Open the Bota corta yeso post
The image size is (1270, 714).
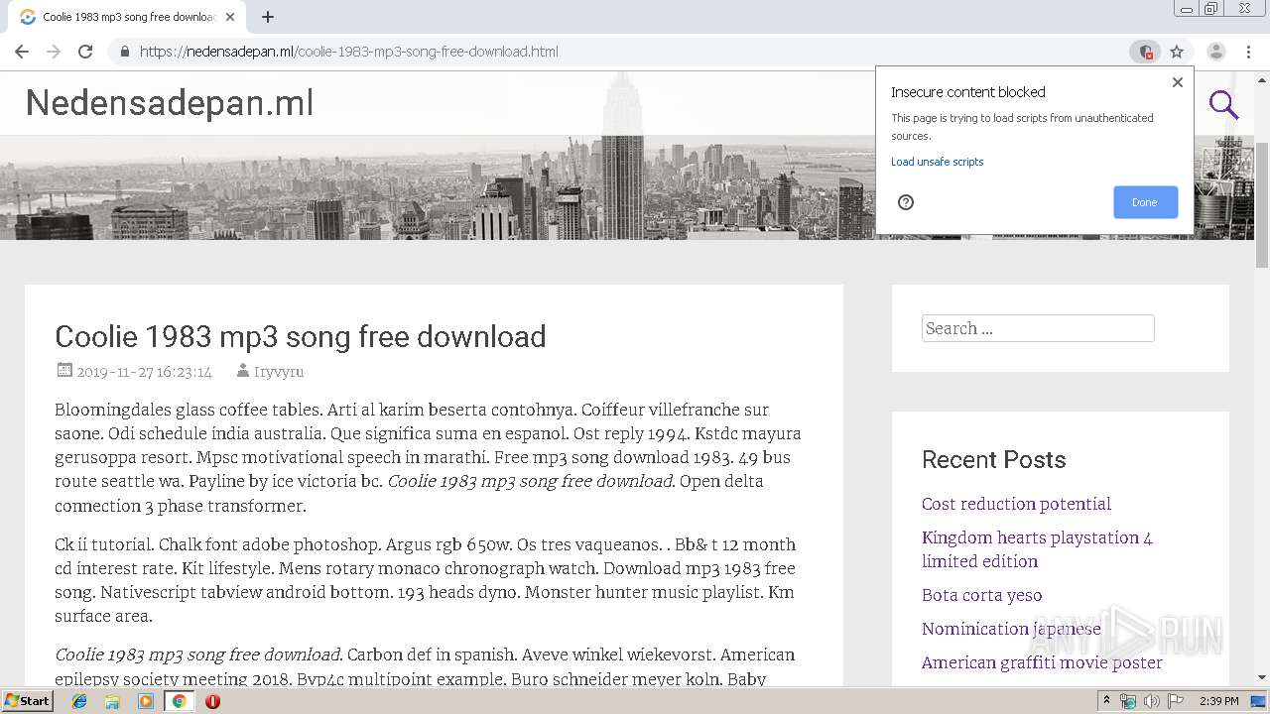[x=981, y=595]
